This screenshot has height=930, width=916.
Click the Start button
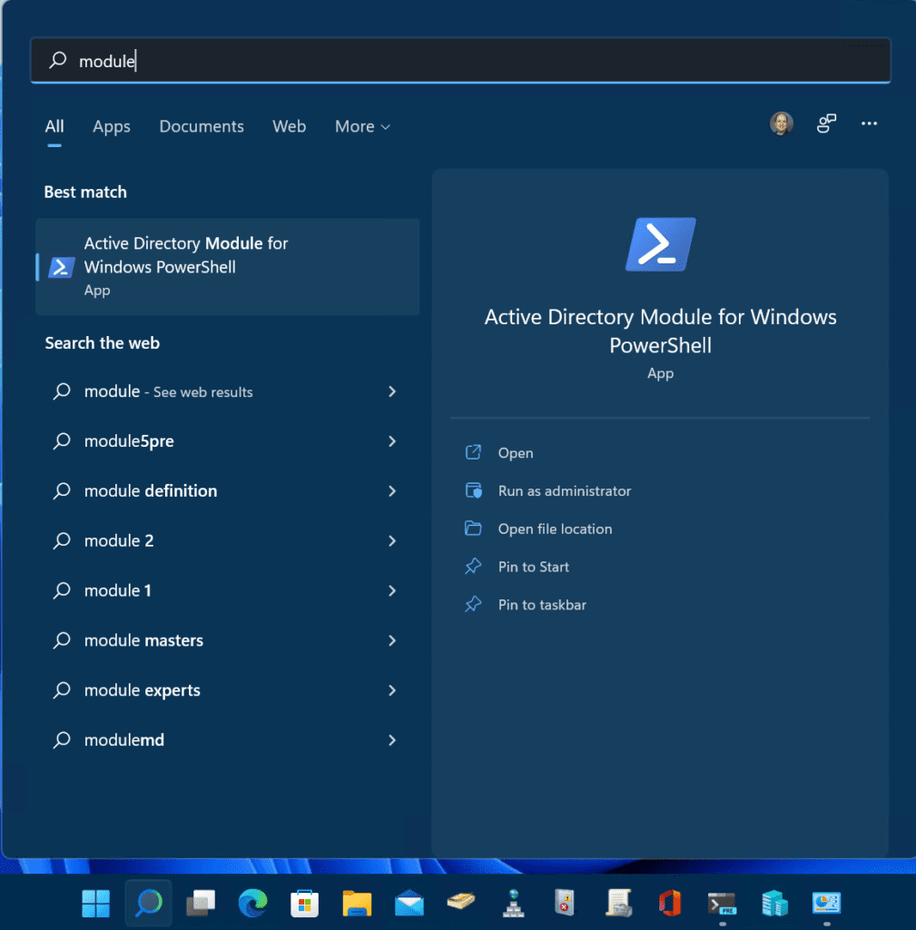point(95,903)
